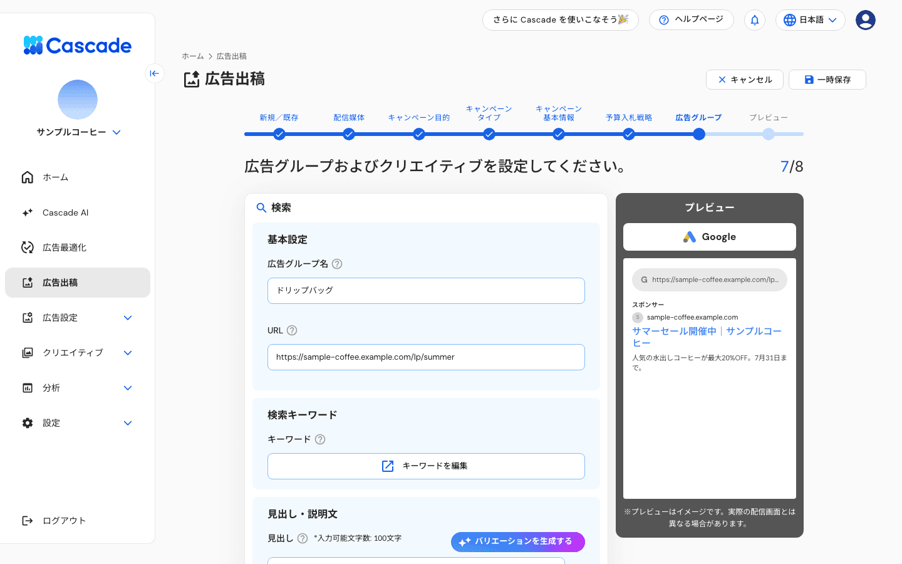Open the user profile icon
The image size is (902, 564).
(866, 20)
